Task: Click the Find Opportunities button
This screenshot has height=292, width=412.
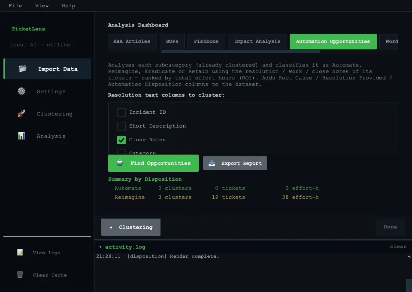Action: [153, 163]
